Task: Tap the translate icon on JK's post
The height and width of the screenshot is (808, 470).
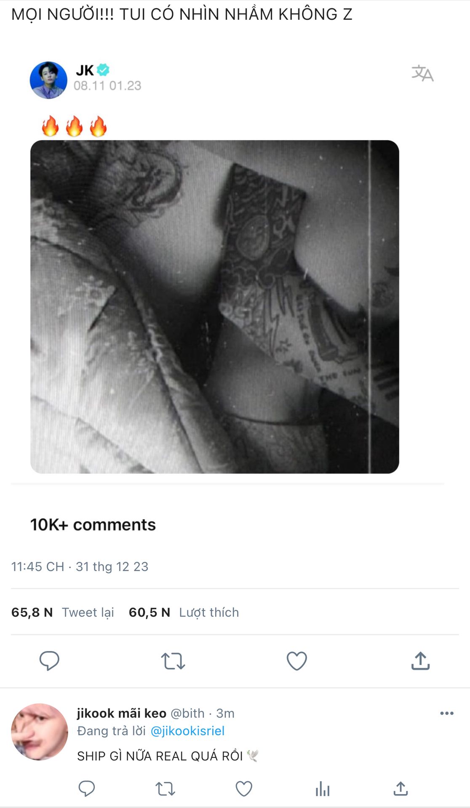Action: (422, 74)
